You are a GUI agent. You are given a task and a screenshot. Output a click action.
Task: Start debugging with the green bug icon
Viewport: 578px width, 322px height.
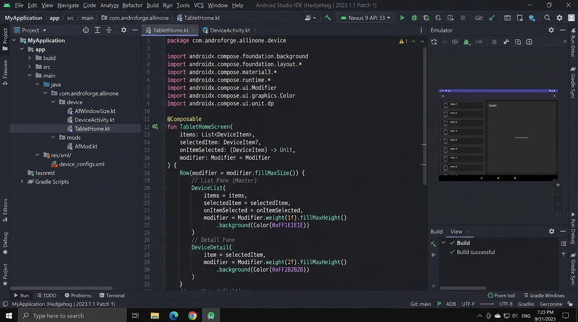414,18
